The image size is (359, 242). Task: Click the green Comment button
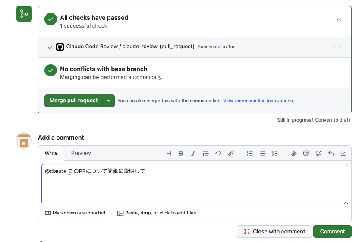[332, 232]
